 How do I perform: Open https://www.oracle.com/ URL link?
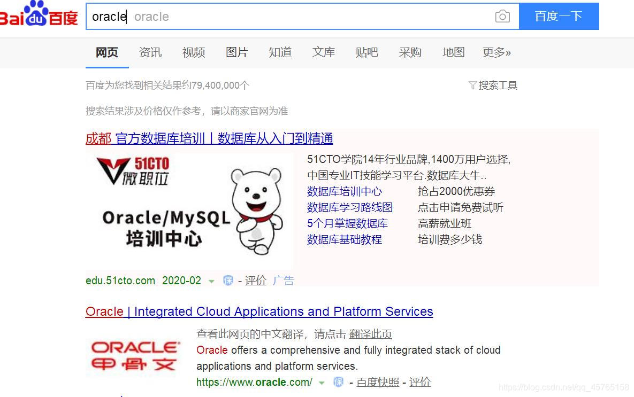pos(254,382)
